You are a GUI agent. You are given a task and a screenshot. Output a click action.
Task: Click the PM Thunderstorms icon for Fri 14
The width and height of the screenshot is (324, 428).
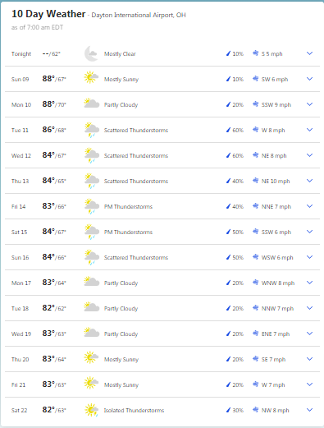point(92,206)
